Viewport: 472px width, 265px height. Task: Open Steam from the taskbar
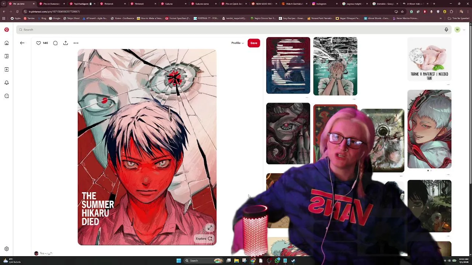(x=293, y=261)
